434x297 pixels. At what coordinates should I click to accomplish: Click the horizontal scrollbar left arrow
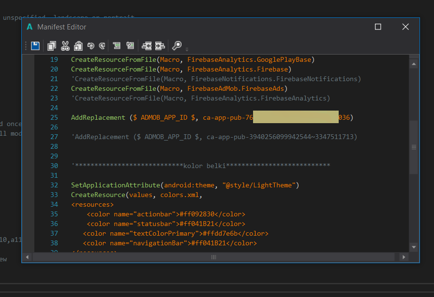click(27, 257)
